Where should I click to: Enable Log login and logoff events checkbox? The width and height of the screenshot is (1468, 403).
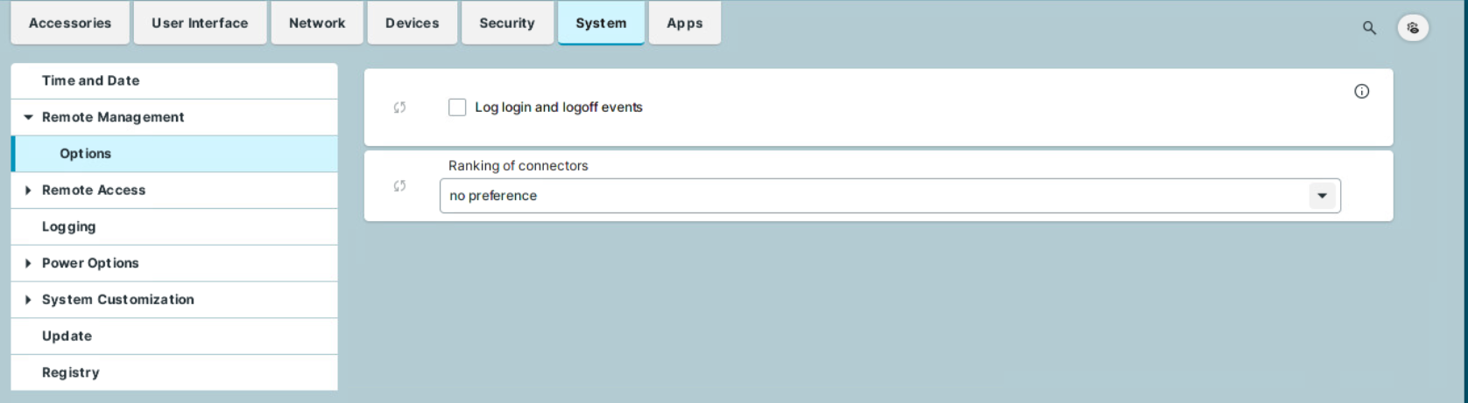point(457,108)
